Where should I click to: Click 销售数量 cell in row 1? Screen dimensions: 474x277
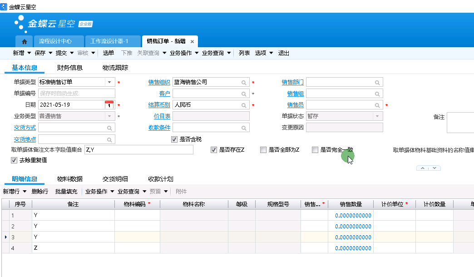coord(351,216)
